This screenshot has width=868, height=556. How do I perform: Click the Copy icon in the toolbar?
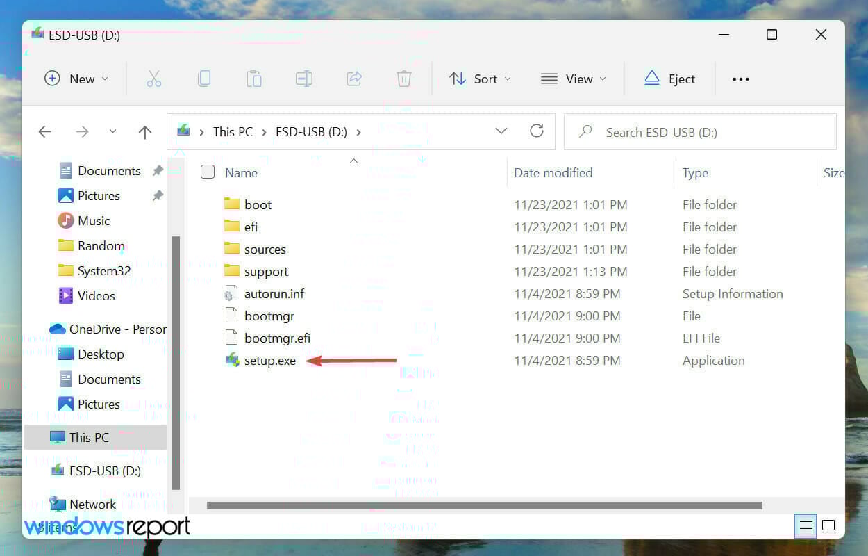[204, 79]
